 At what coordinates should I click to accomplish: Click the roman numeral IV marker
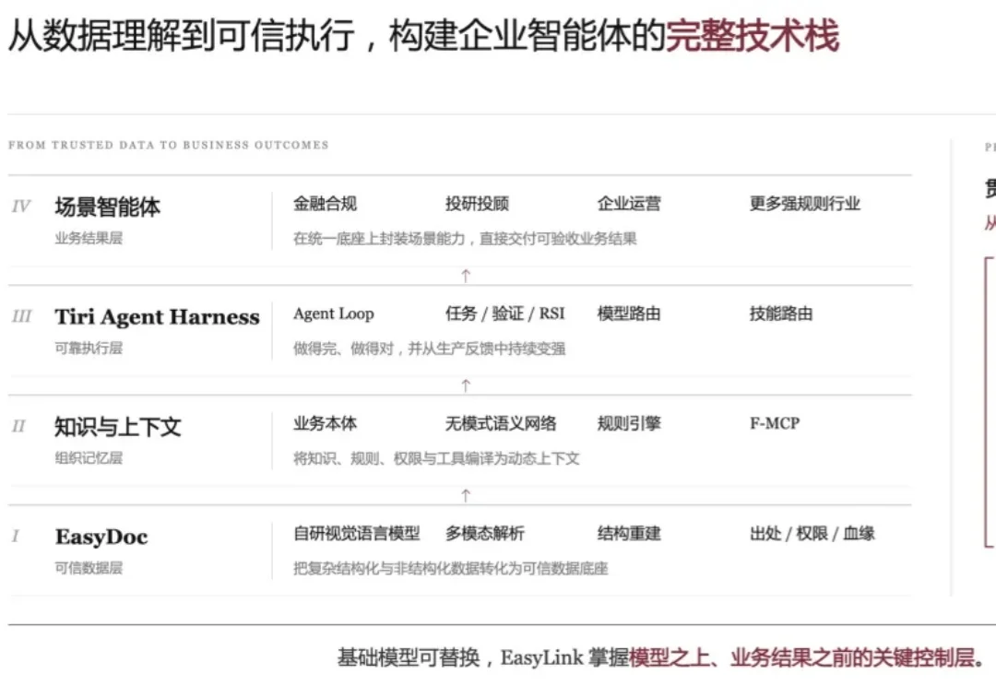point(21,207)
